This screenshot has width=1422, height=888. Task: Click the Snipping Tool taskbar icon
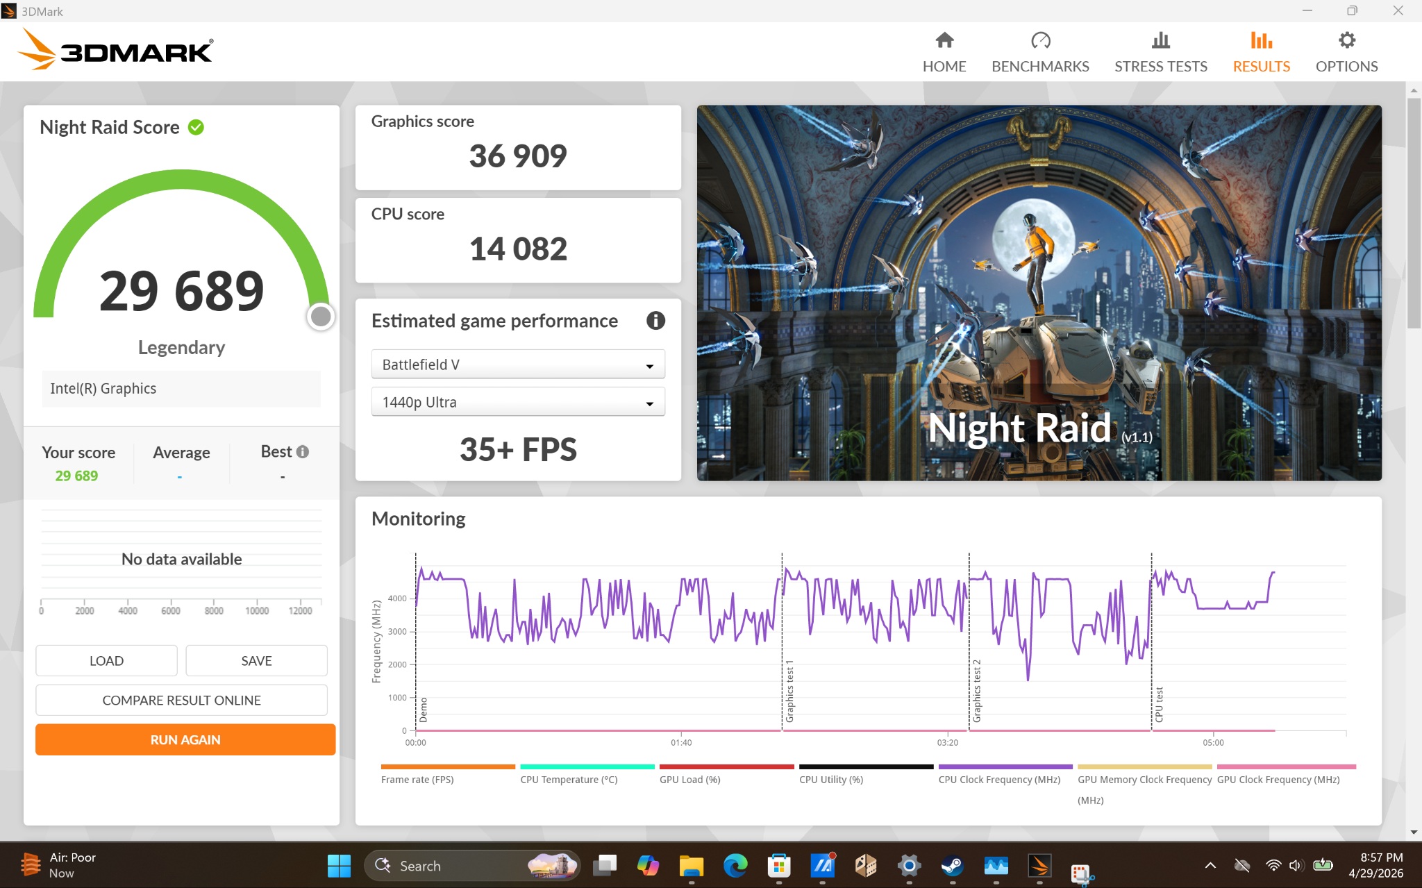[x=1081, y=873]
